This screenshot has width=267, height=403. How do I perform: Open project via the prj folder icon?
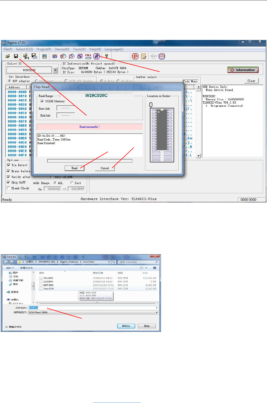(26, 56)
